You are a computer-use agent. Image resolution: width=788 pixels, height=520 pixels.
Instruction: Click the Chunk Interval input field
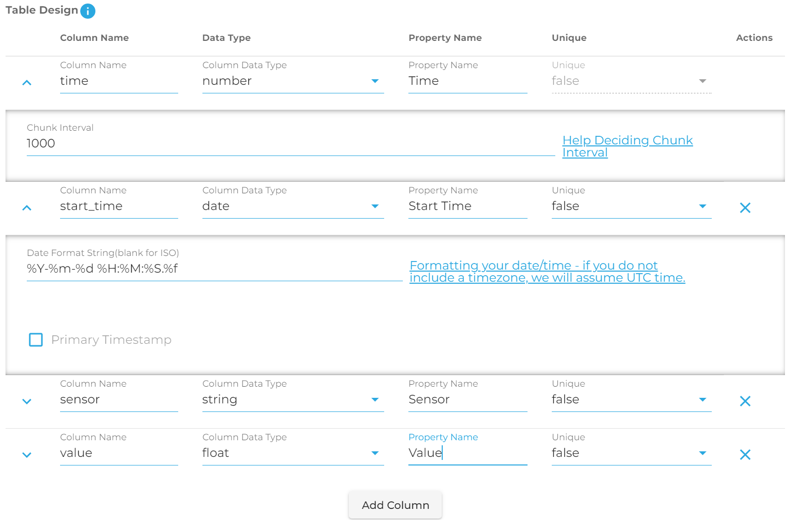pyautogui.click(x=290, y=144)
